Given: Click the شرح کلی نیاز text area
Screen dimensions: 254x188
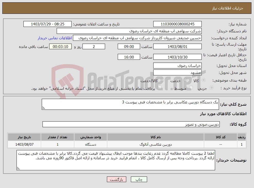Looking at the screenshot, I should (x=130, y=104).
